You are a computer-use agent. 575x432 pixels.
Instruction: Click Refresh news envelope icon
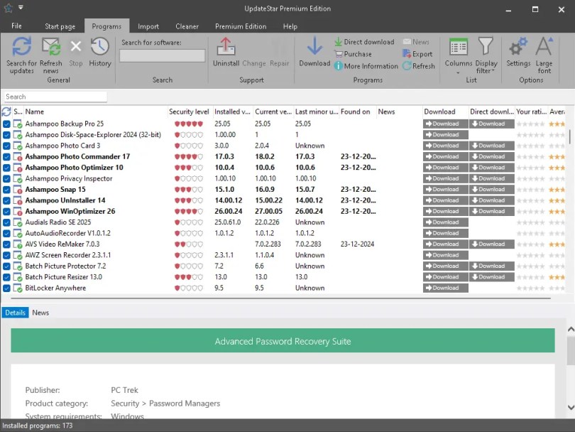point(51,47)
